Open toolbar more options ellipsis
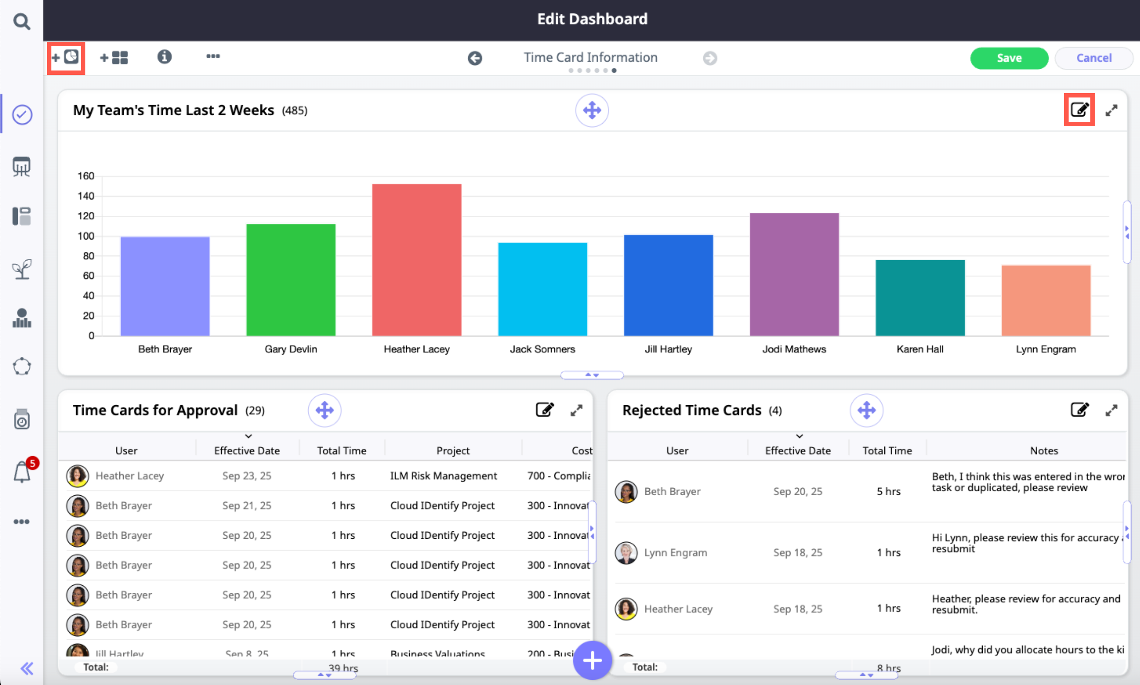 [x=213, y=56]
